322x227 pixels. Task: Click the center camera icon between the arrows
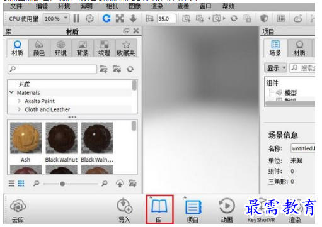[217, 19]
